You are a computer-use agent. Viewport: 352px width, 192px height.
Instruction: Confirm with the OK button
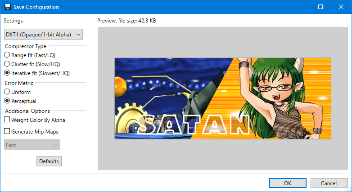click(288, 183)
